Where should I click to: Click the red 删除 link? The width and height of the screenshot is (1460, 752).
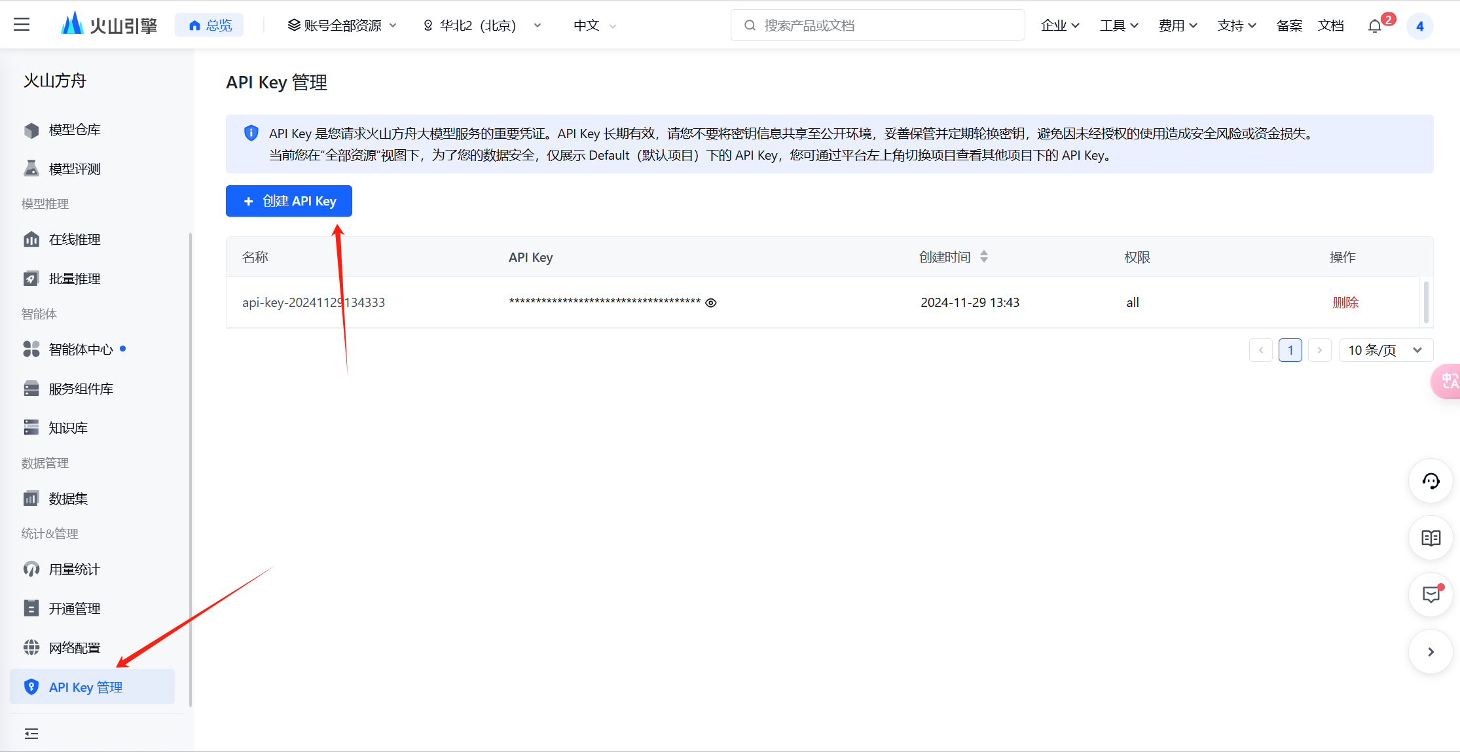coord(1345,302)
